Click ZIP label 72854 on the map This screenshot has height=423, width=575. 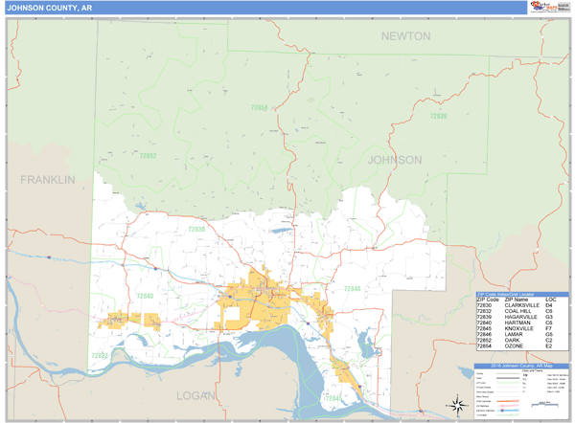pyautogui.click(x=260, y=108)
